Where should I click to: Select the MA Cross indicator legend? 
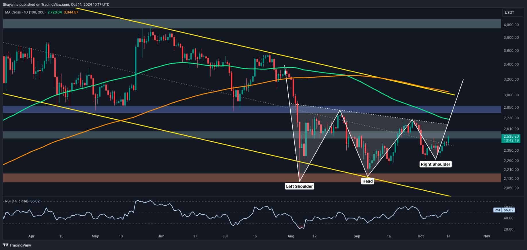(25, 12)
